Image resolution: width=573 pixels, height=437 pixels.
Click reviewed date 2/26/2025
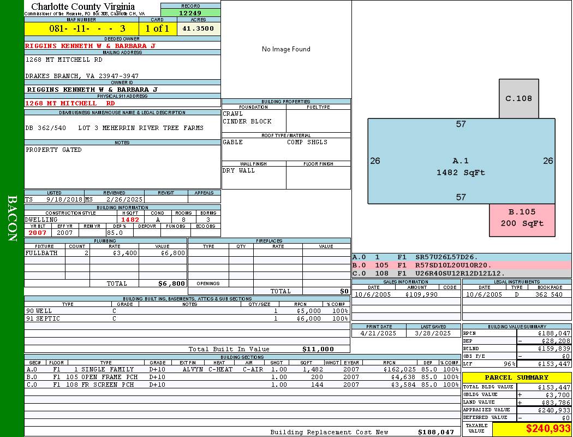124,199
